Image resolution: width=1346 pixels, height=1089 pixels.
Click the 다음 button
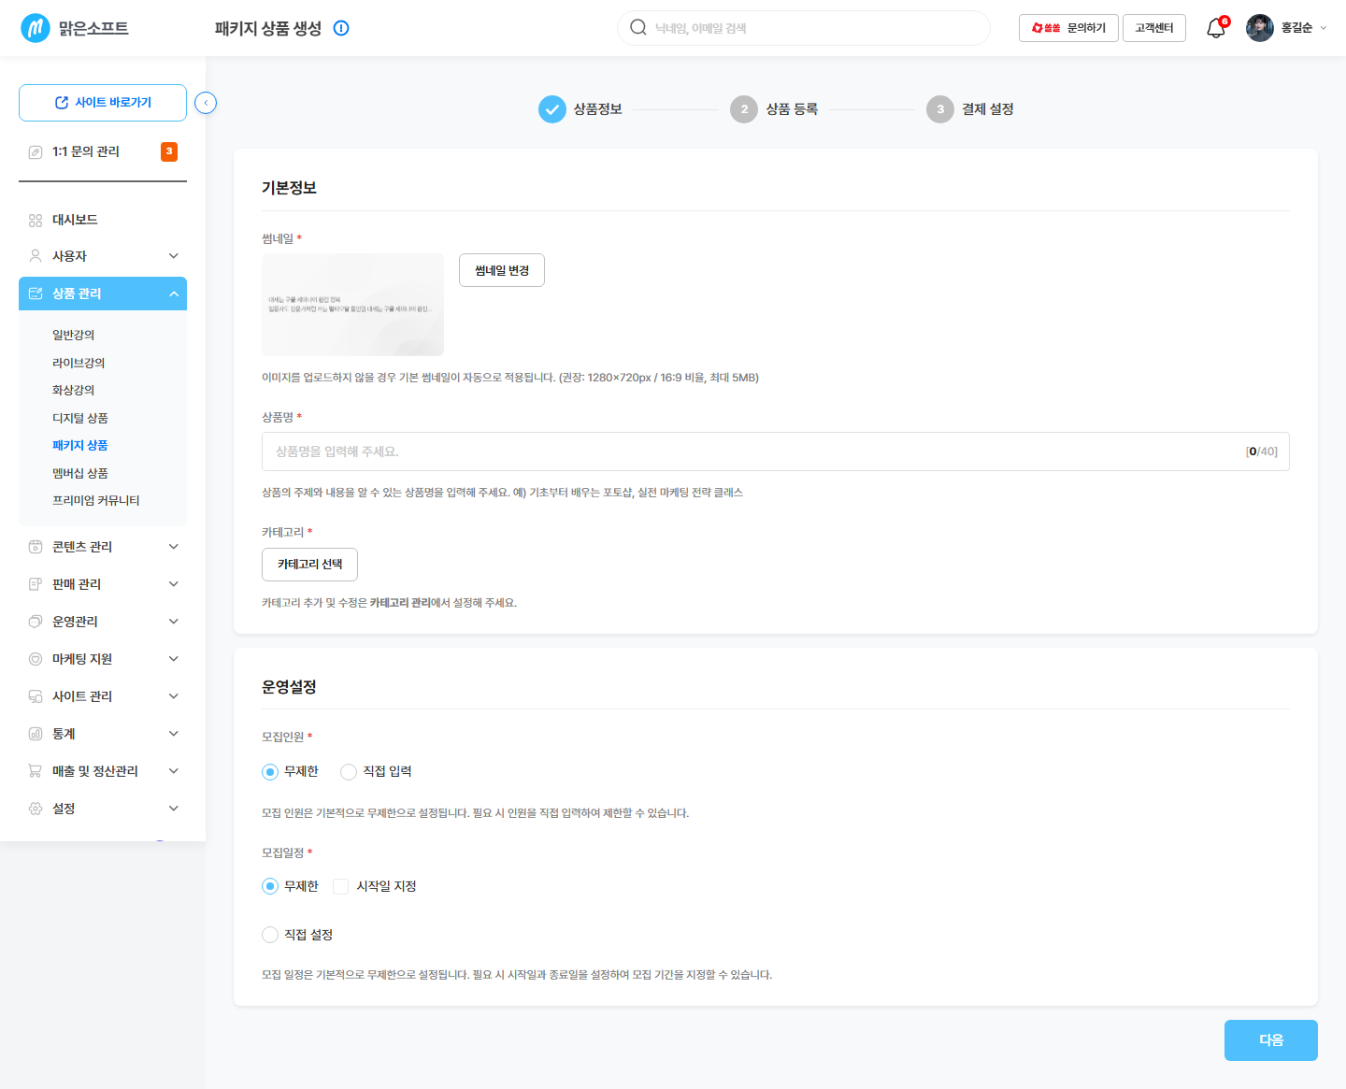(1271, 1040)
